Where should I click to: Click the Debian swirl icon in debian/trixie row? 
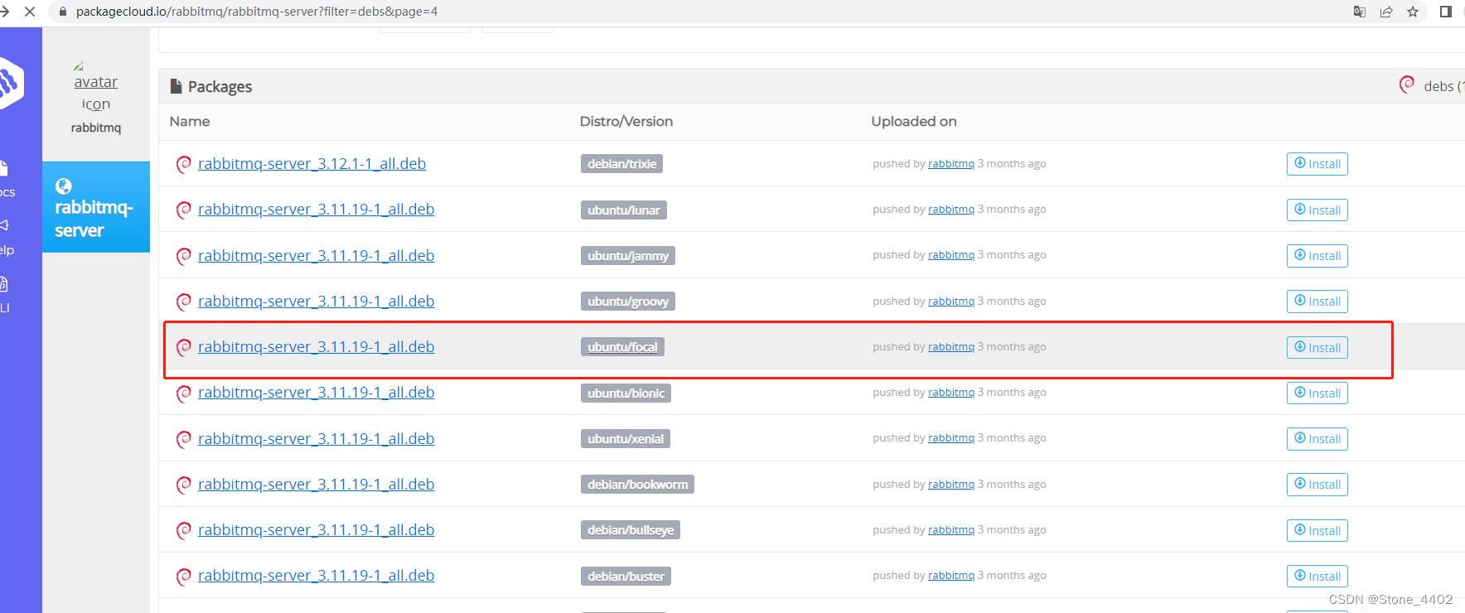click(184, 164)
